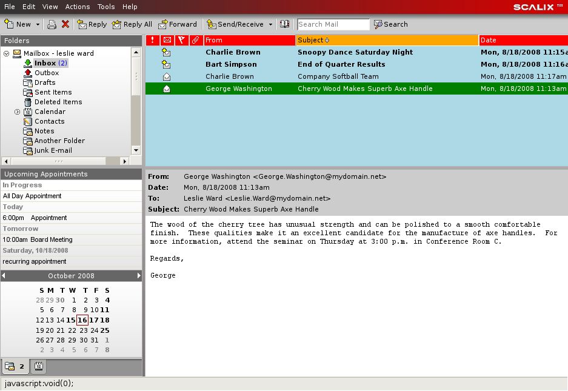Sort by priority exclamation column
The width and height of the screenshot is (568, 391).
click(x=152, y=41)
